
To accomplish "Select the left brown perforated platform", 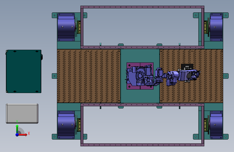I will 89,76.
